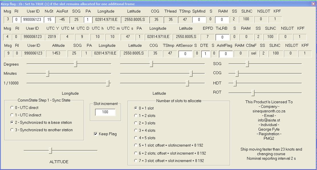Pick 4 = 5 slots radio button
The width and height of the screenshot is (317, 170).
(136, 138)
